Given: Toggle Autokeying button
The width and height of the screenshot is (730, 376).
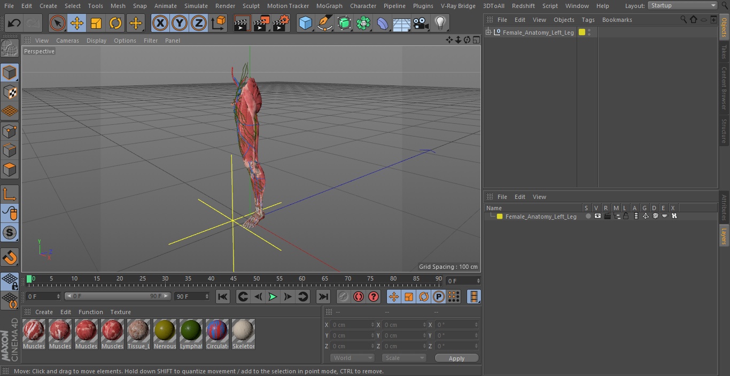Looking at the screenshot, I should tap(359, 297).
